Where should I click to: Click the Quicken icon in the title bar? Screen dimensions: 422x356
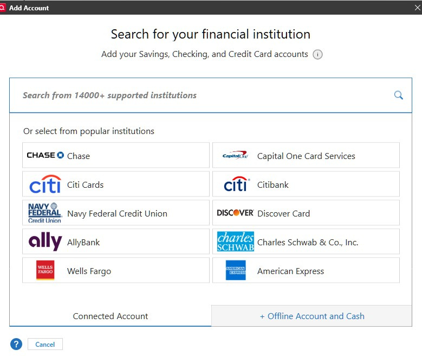3,8
